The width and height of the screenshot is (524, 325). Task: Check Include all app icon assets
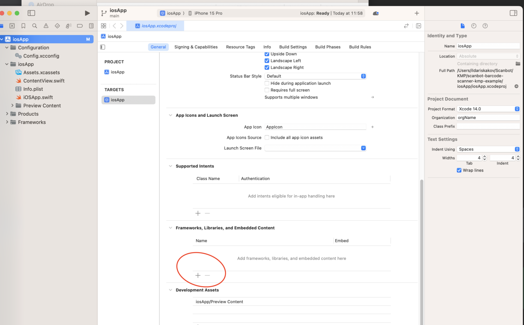point(267,137)
